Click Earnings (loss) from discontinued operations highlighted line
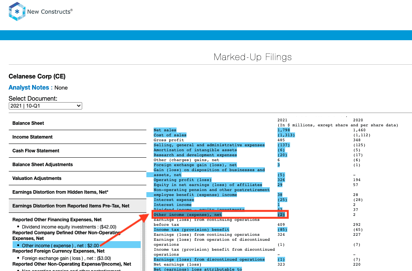Screen dimensions: 412x271 [x=209, y=260]
